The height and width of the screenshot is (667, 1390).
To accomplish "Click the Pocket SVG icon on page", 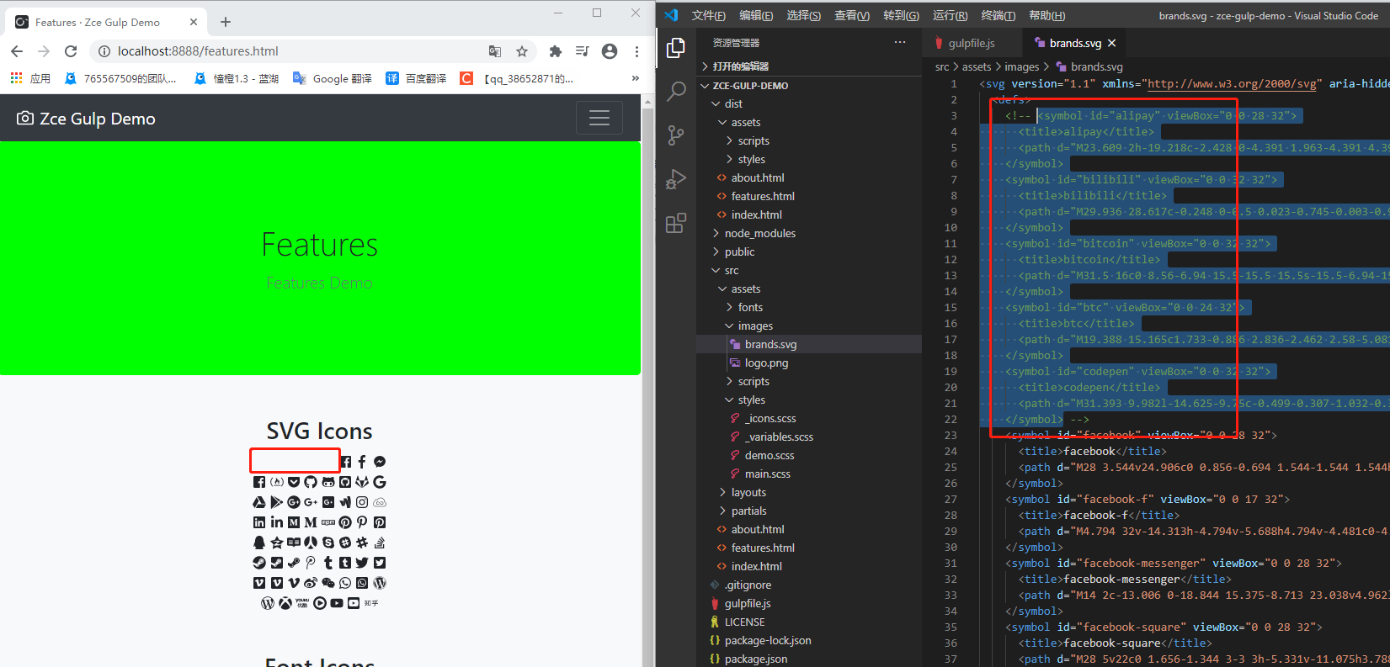I will [x=294, y=482].
